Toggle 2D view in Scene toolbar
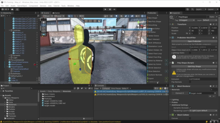 (x=111, y=16)
